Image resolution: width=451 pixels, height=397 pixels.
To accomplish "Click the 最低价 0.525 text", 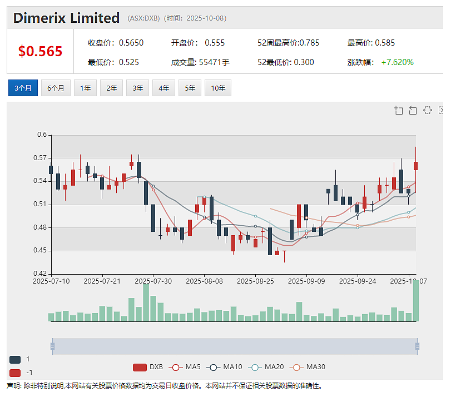I will coord(113,62).
